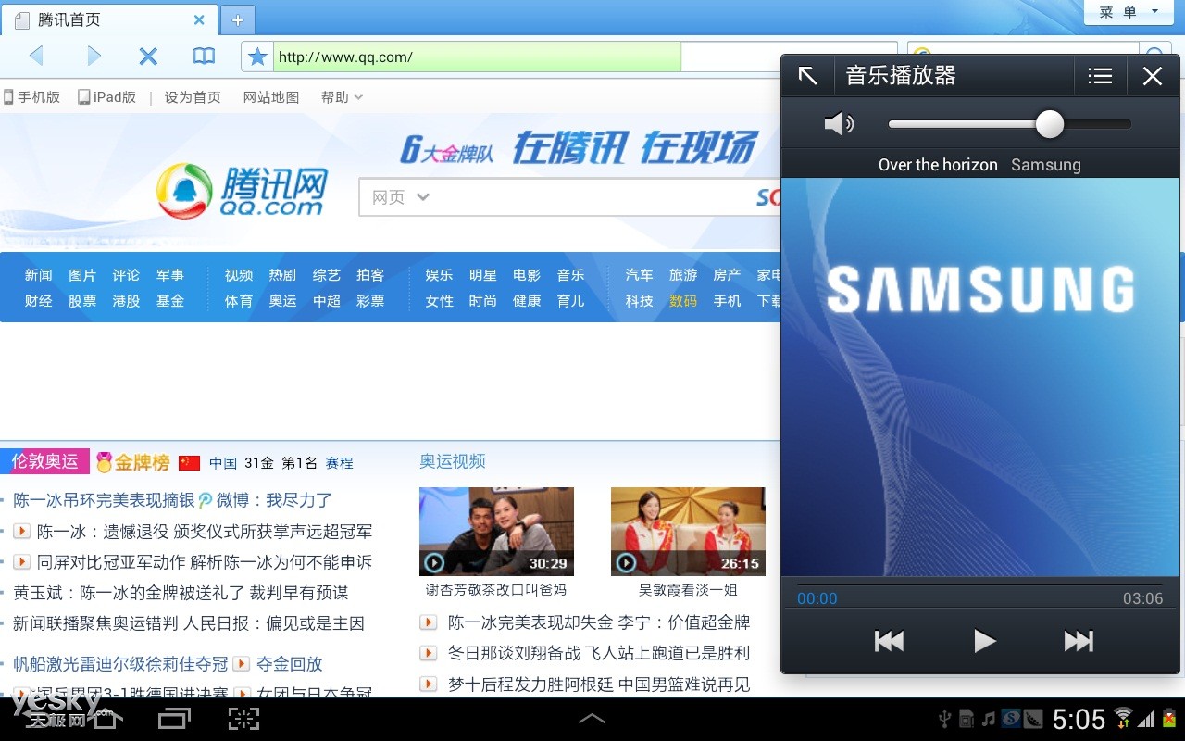Expand the 帮助 dropdown
This screenshot has height=741, width=1185.
coord(342,97)
